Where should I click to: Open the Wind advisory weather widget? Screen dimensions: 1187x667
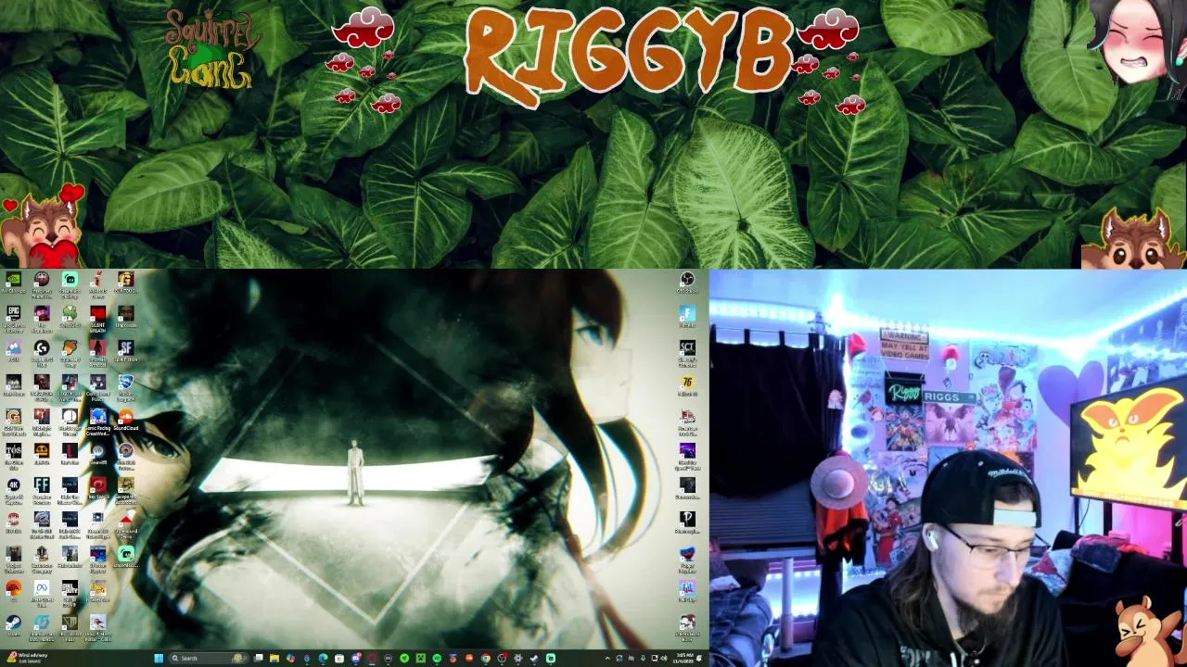pyautogui.click(x=28, y=659)
